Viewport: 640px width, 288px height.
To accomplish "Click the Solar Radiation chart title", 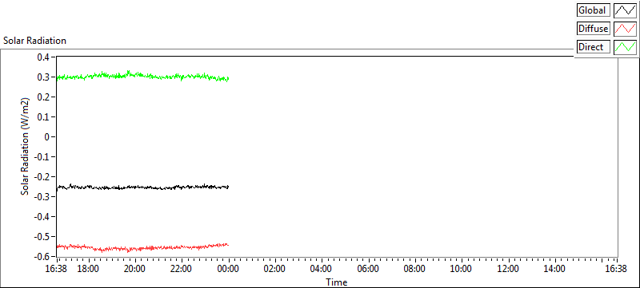I will coord(34,41).
